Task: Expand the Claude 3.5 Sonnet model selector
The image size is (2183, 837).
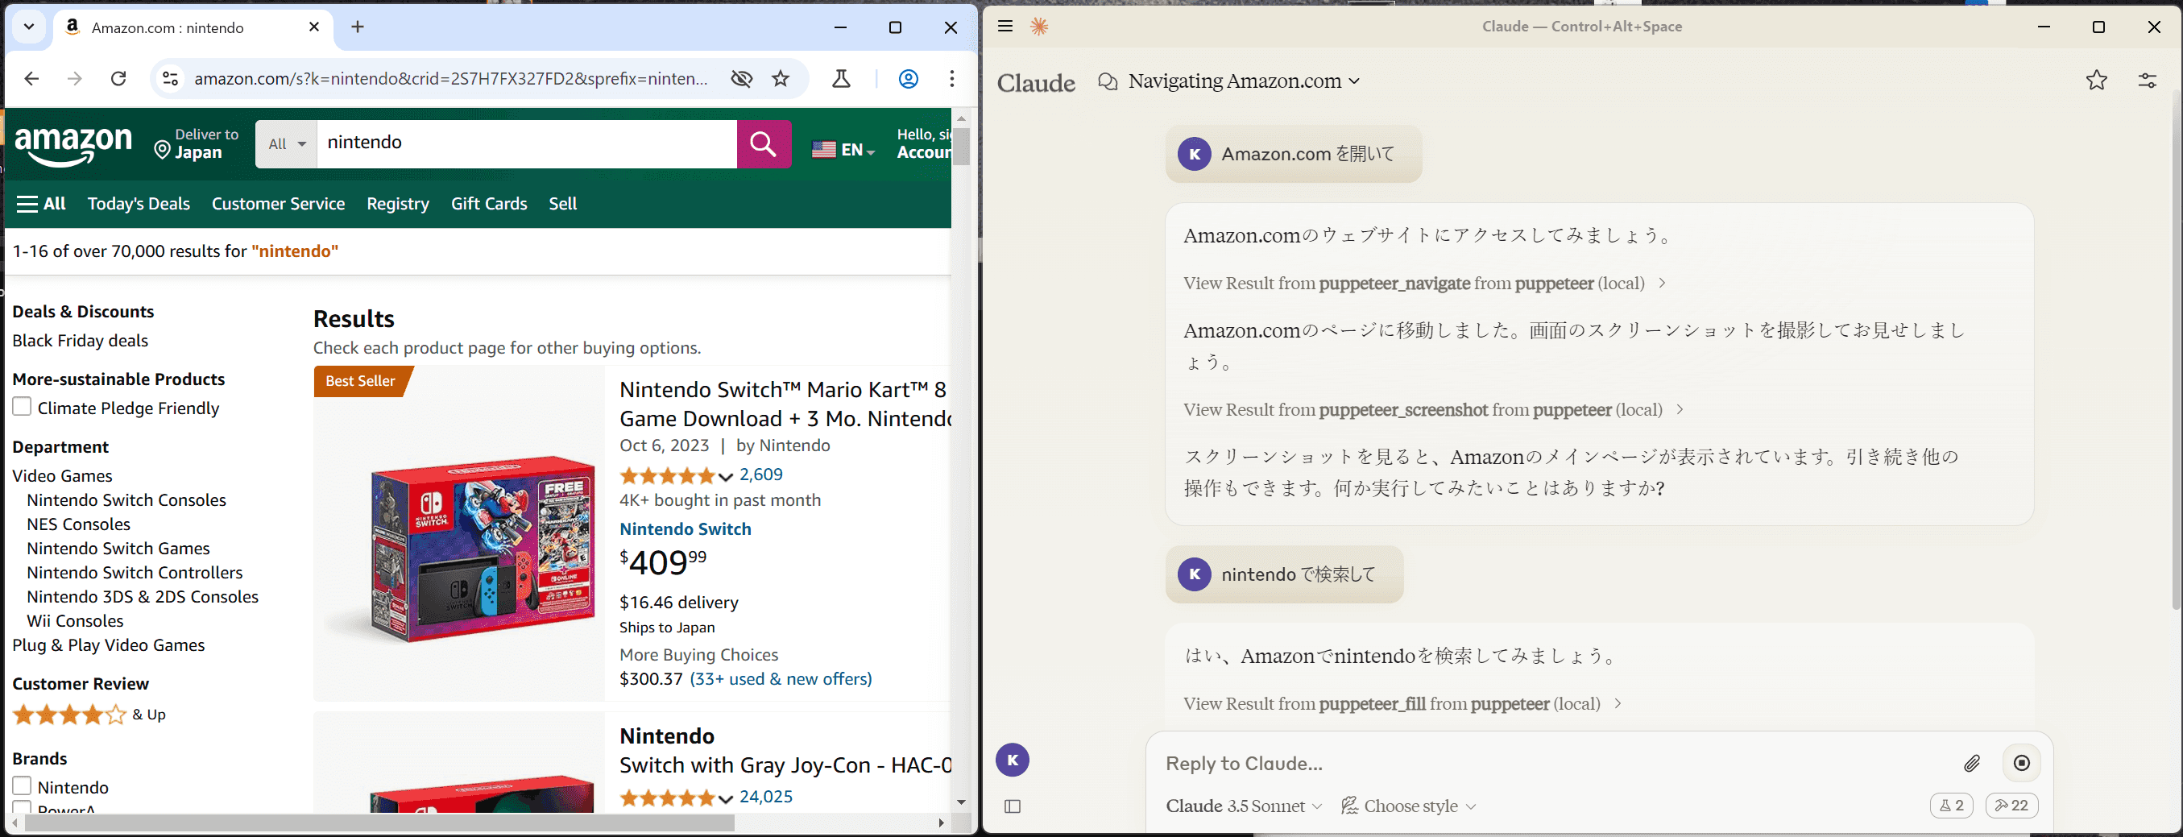Action: click(1243, 806)
